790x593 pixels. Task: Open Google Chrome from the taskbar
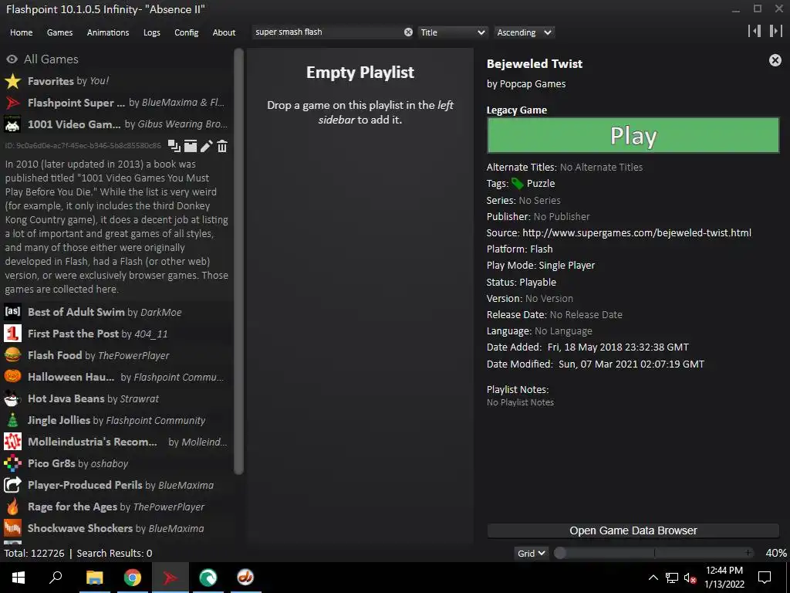coord(132,578)
